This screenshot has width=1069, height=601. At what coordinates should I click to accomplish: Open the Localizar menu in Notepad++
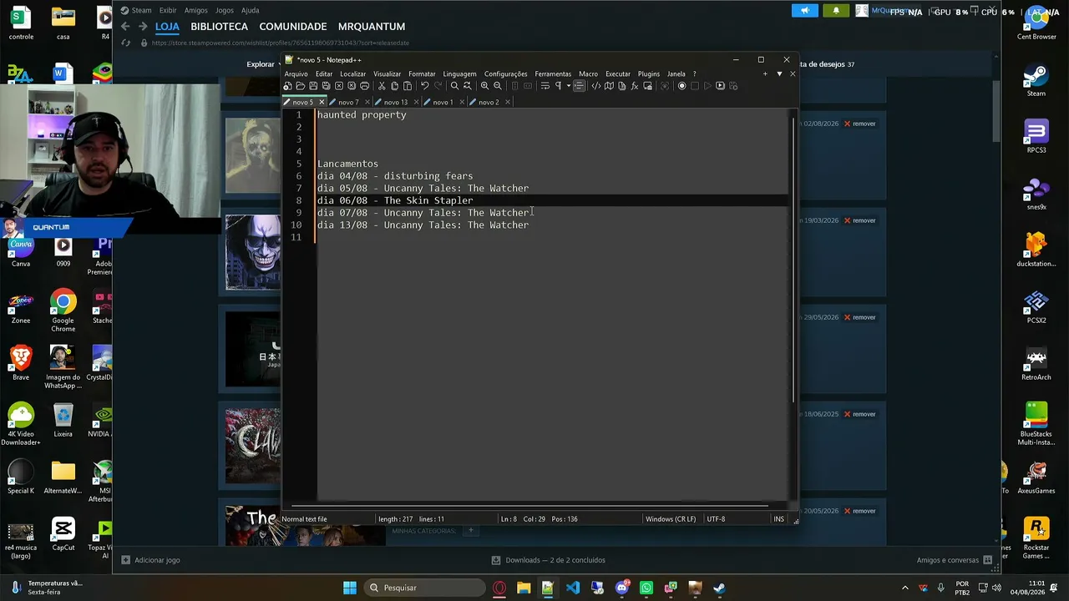352,74
